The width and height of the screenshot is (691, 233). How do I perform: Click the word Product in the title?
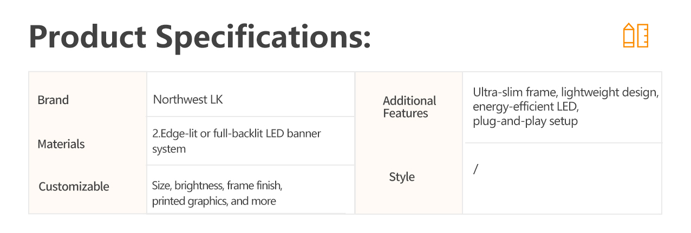click(x=87, y=37)
